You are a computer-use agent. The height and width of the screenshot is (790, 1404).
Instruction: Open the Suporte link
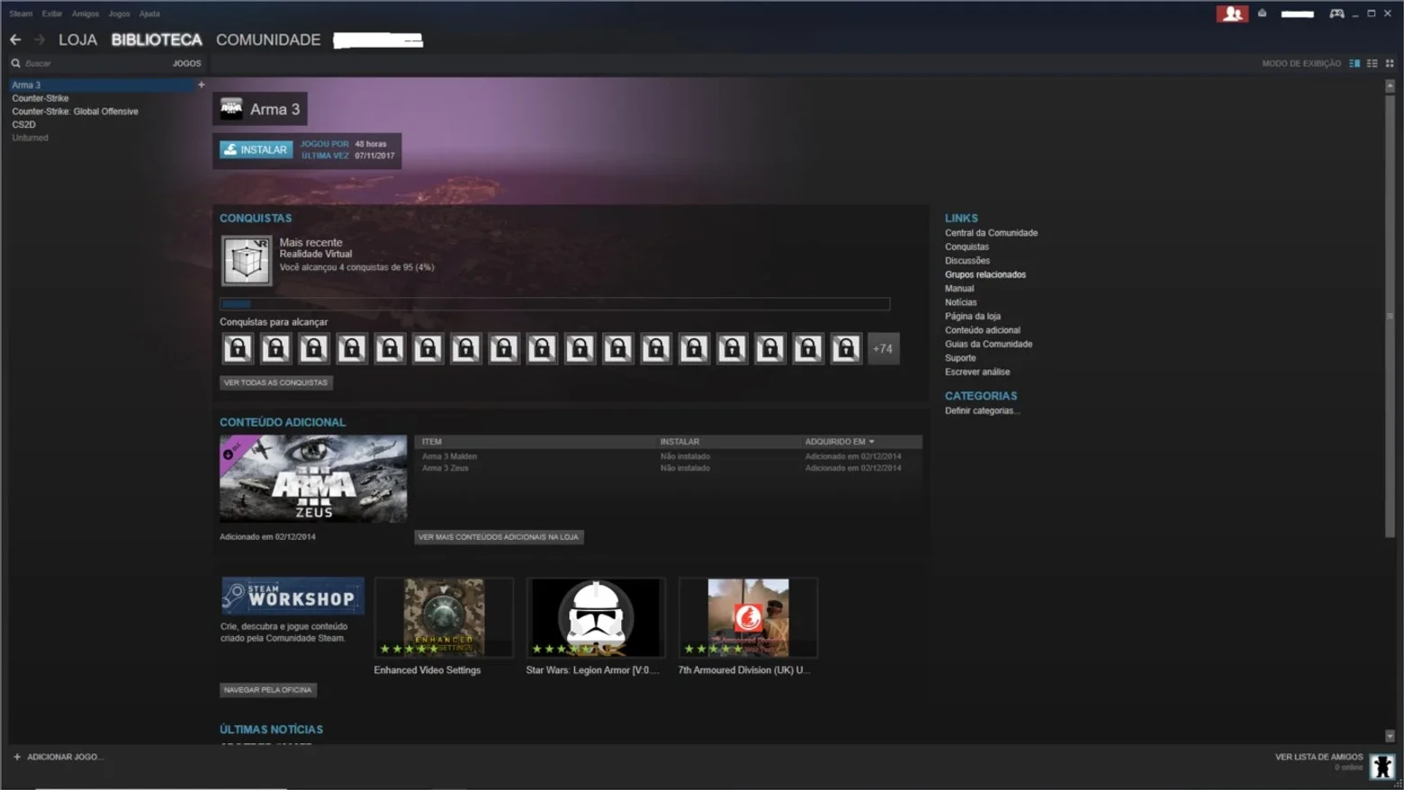pyautogui.click(x=960, y=358)
